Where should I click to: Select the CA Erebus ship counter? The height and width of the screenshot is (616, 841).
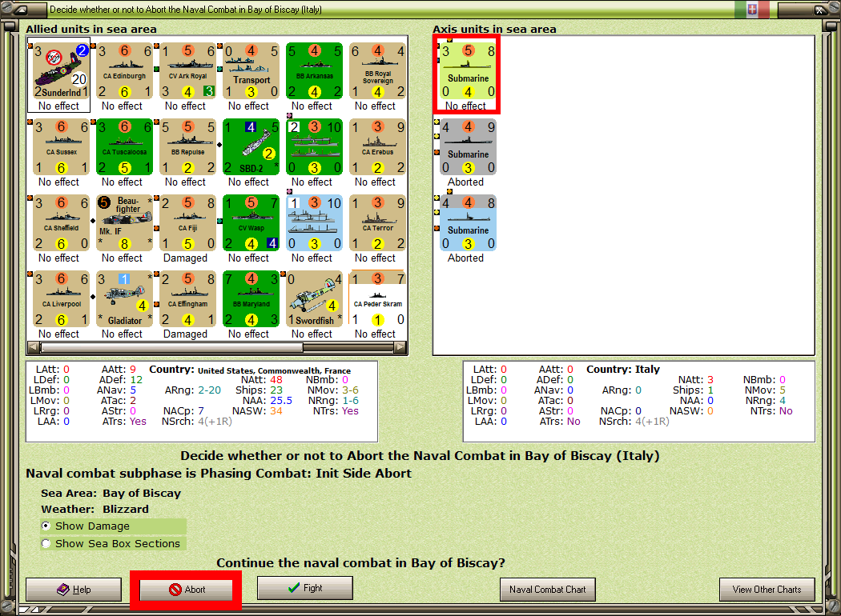pos(377,147)
